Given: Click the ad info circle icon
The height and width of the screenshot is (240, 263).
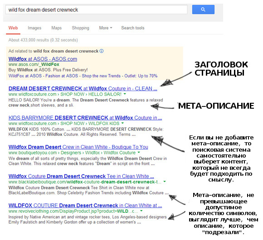Looking at the screenshot, I should coord(102,51).
